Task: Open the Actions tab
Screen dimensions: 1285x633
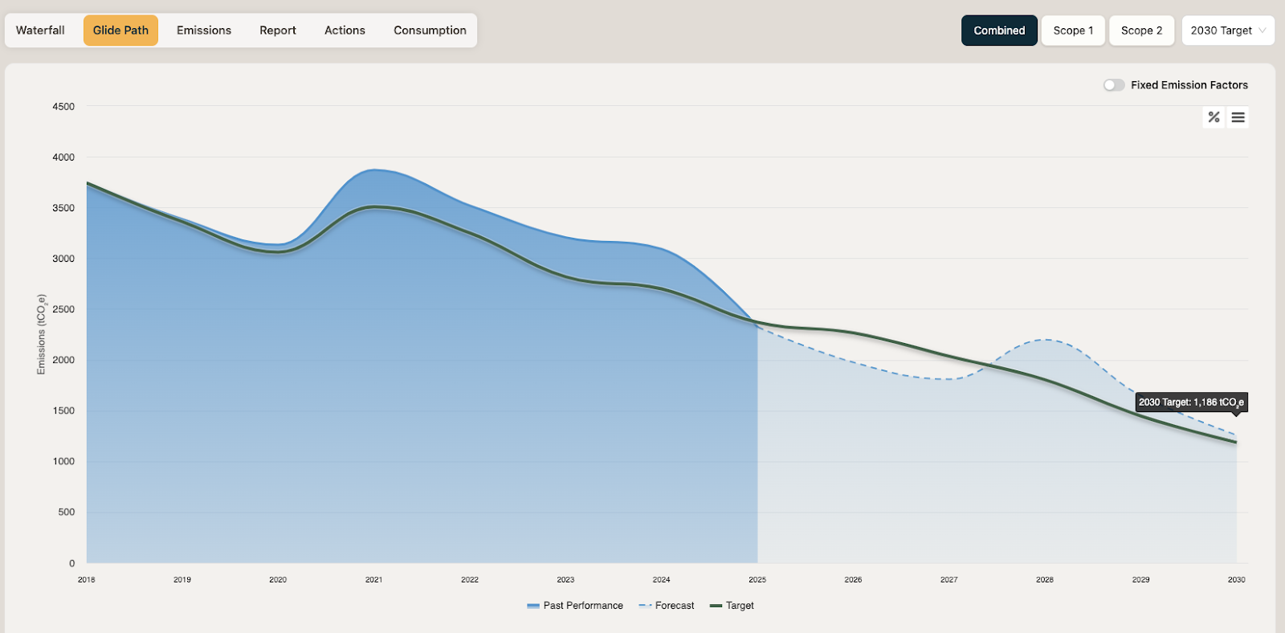Action: tap(345, 31)
